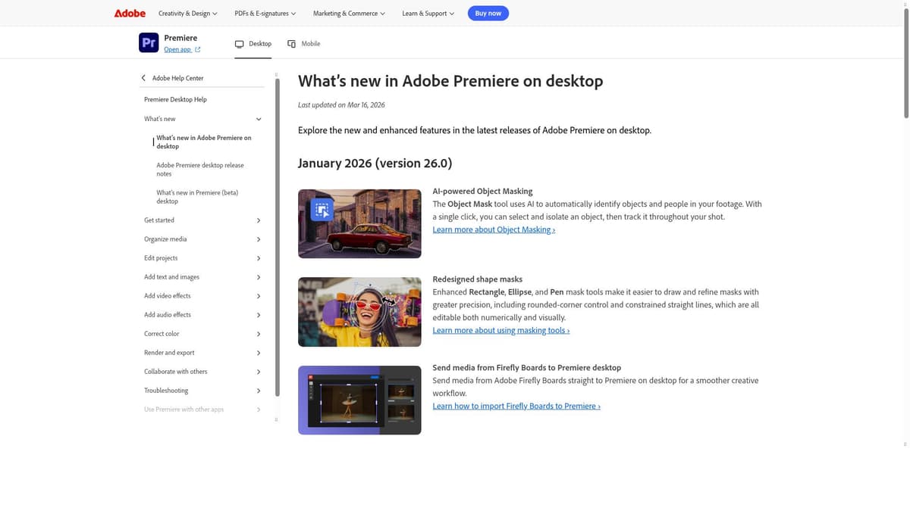Open the Learn & Support menu

(x=427, y=13)
